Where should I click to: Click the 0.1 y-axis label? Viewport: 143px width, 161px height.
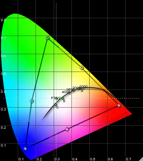[3, 146]
